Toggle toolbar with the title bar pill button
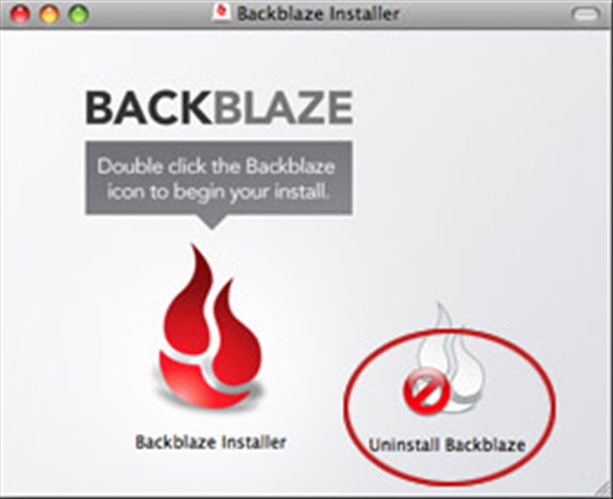 point(585,15)
